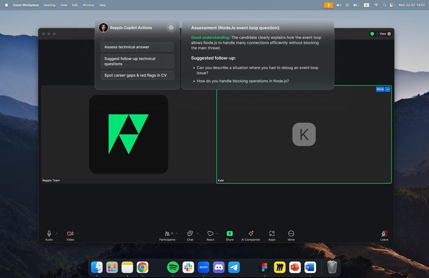Open Control Center in menu bar
This screenshot has height=278, width=429.
click(391, 5)
